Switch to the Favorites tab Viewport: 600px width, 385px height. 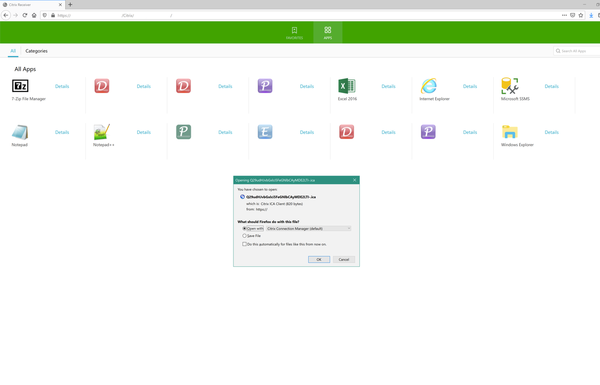[294, 33]
